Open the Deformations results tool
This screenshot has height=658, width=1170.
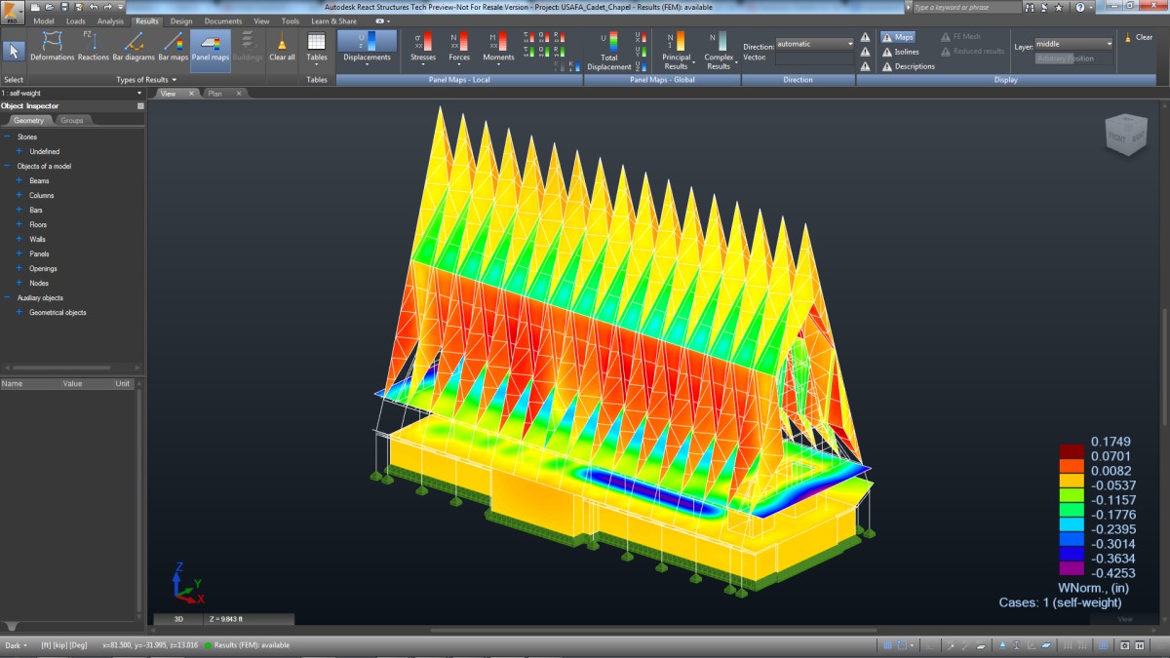point(53,46)
